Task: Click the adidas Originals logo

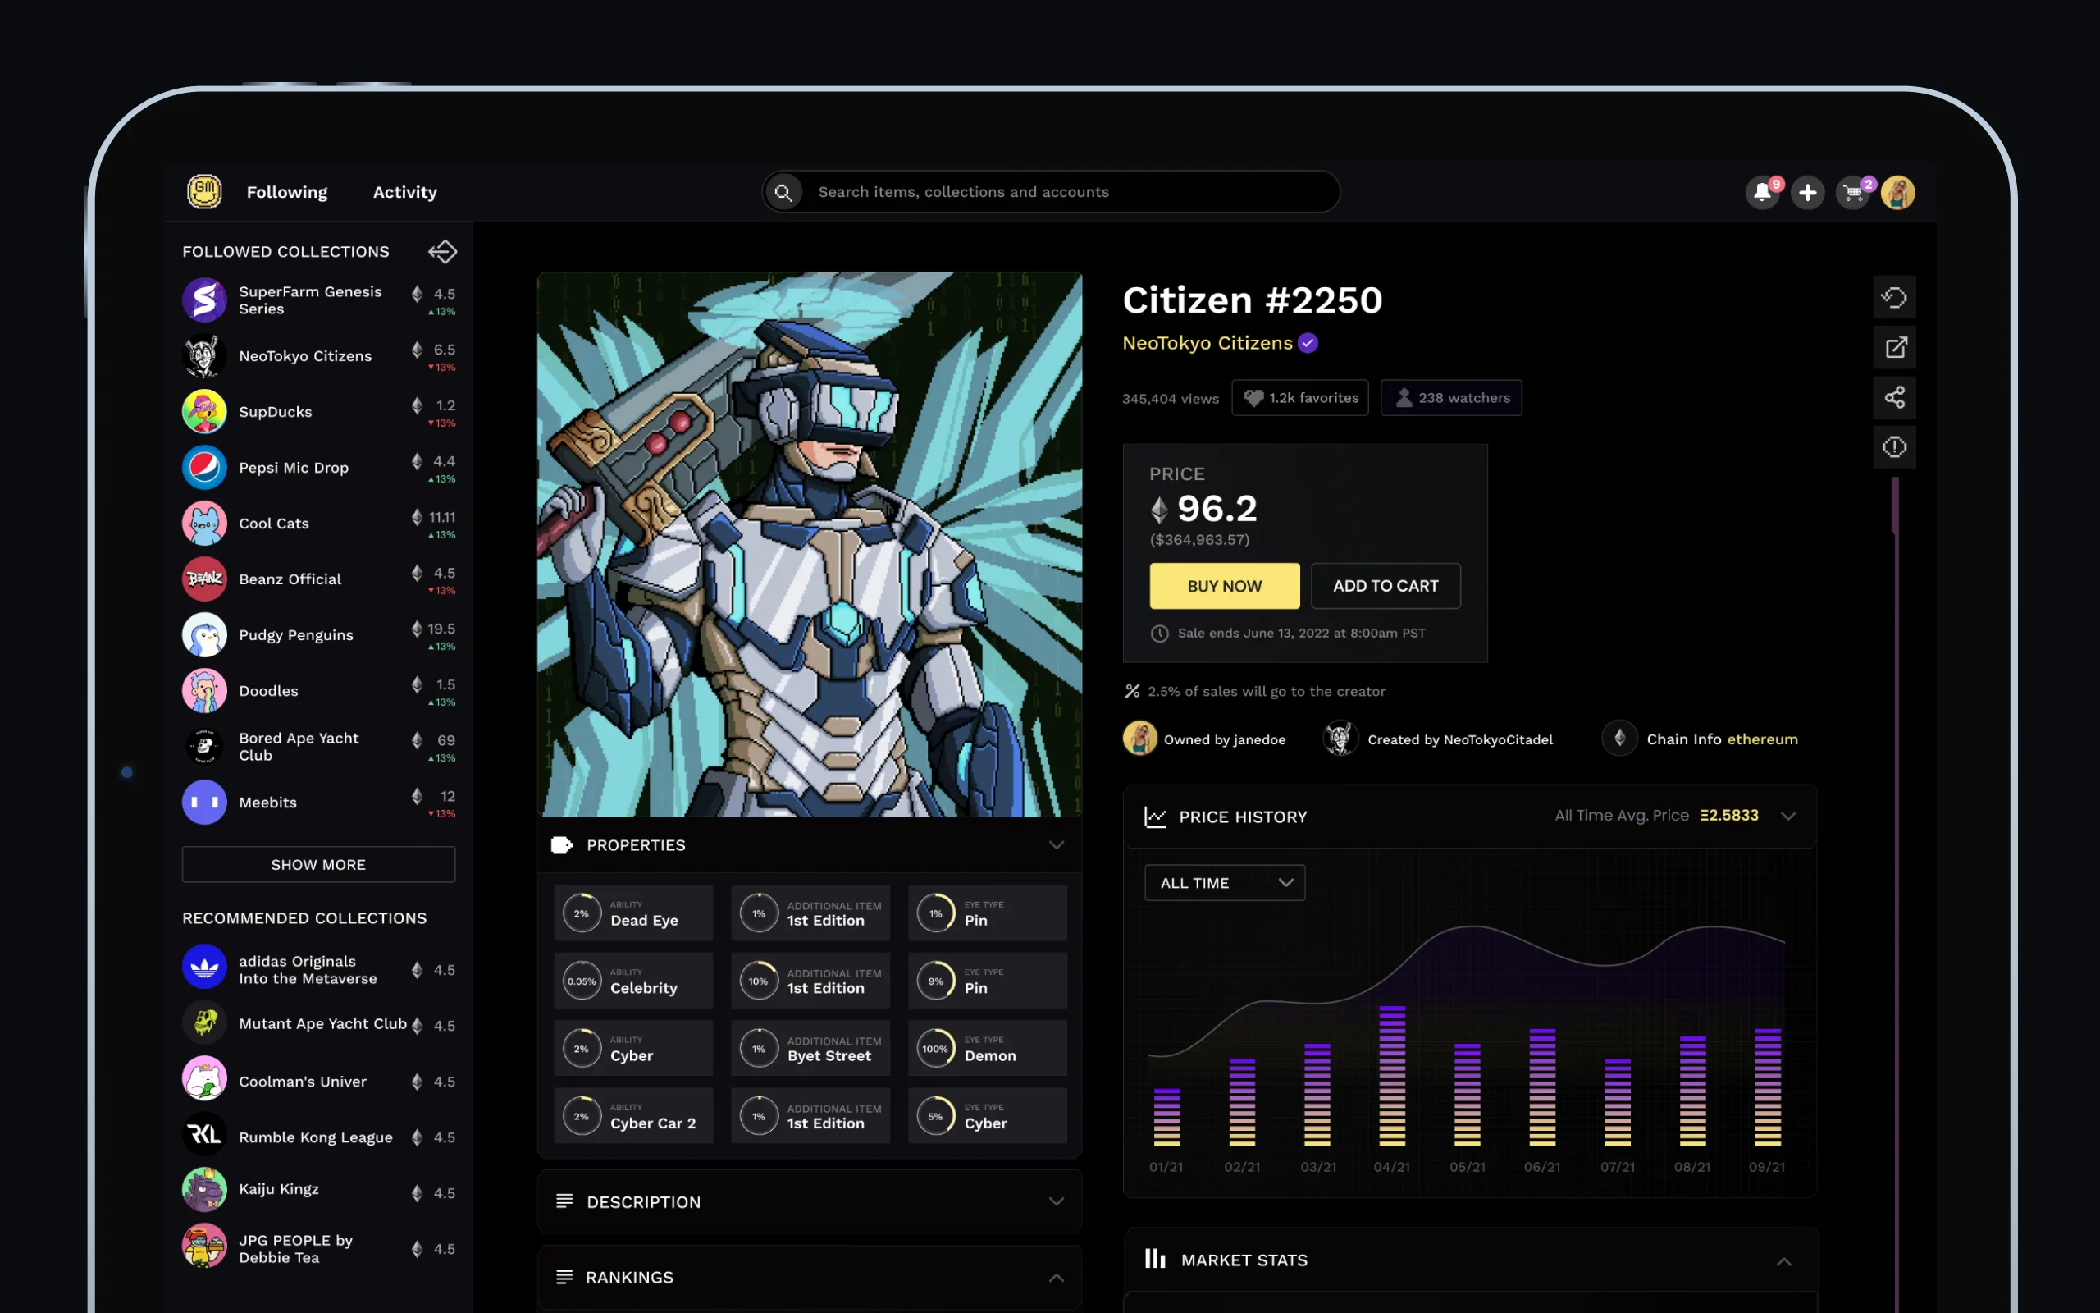Action: pos(205,967)
